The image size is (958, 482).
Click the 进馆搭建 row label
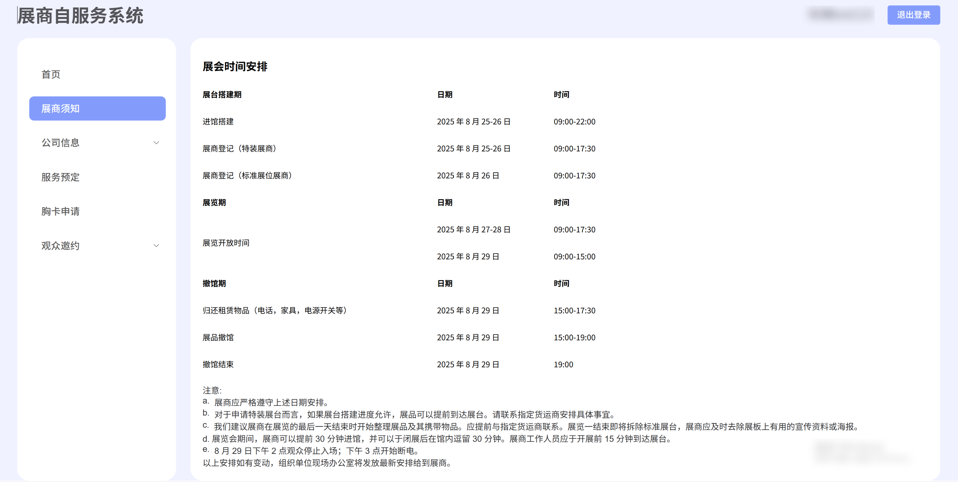218,122
